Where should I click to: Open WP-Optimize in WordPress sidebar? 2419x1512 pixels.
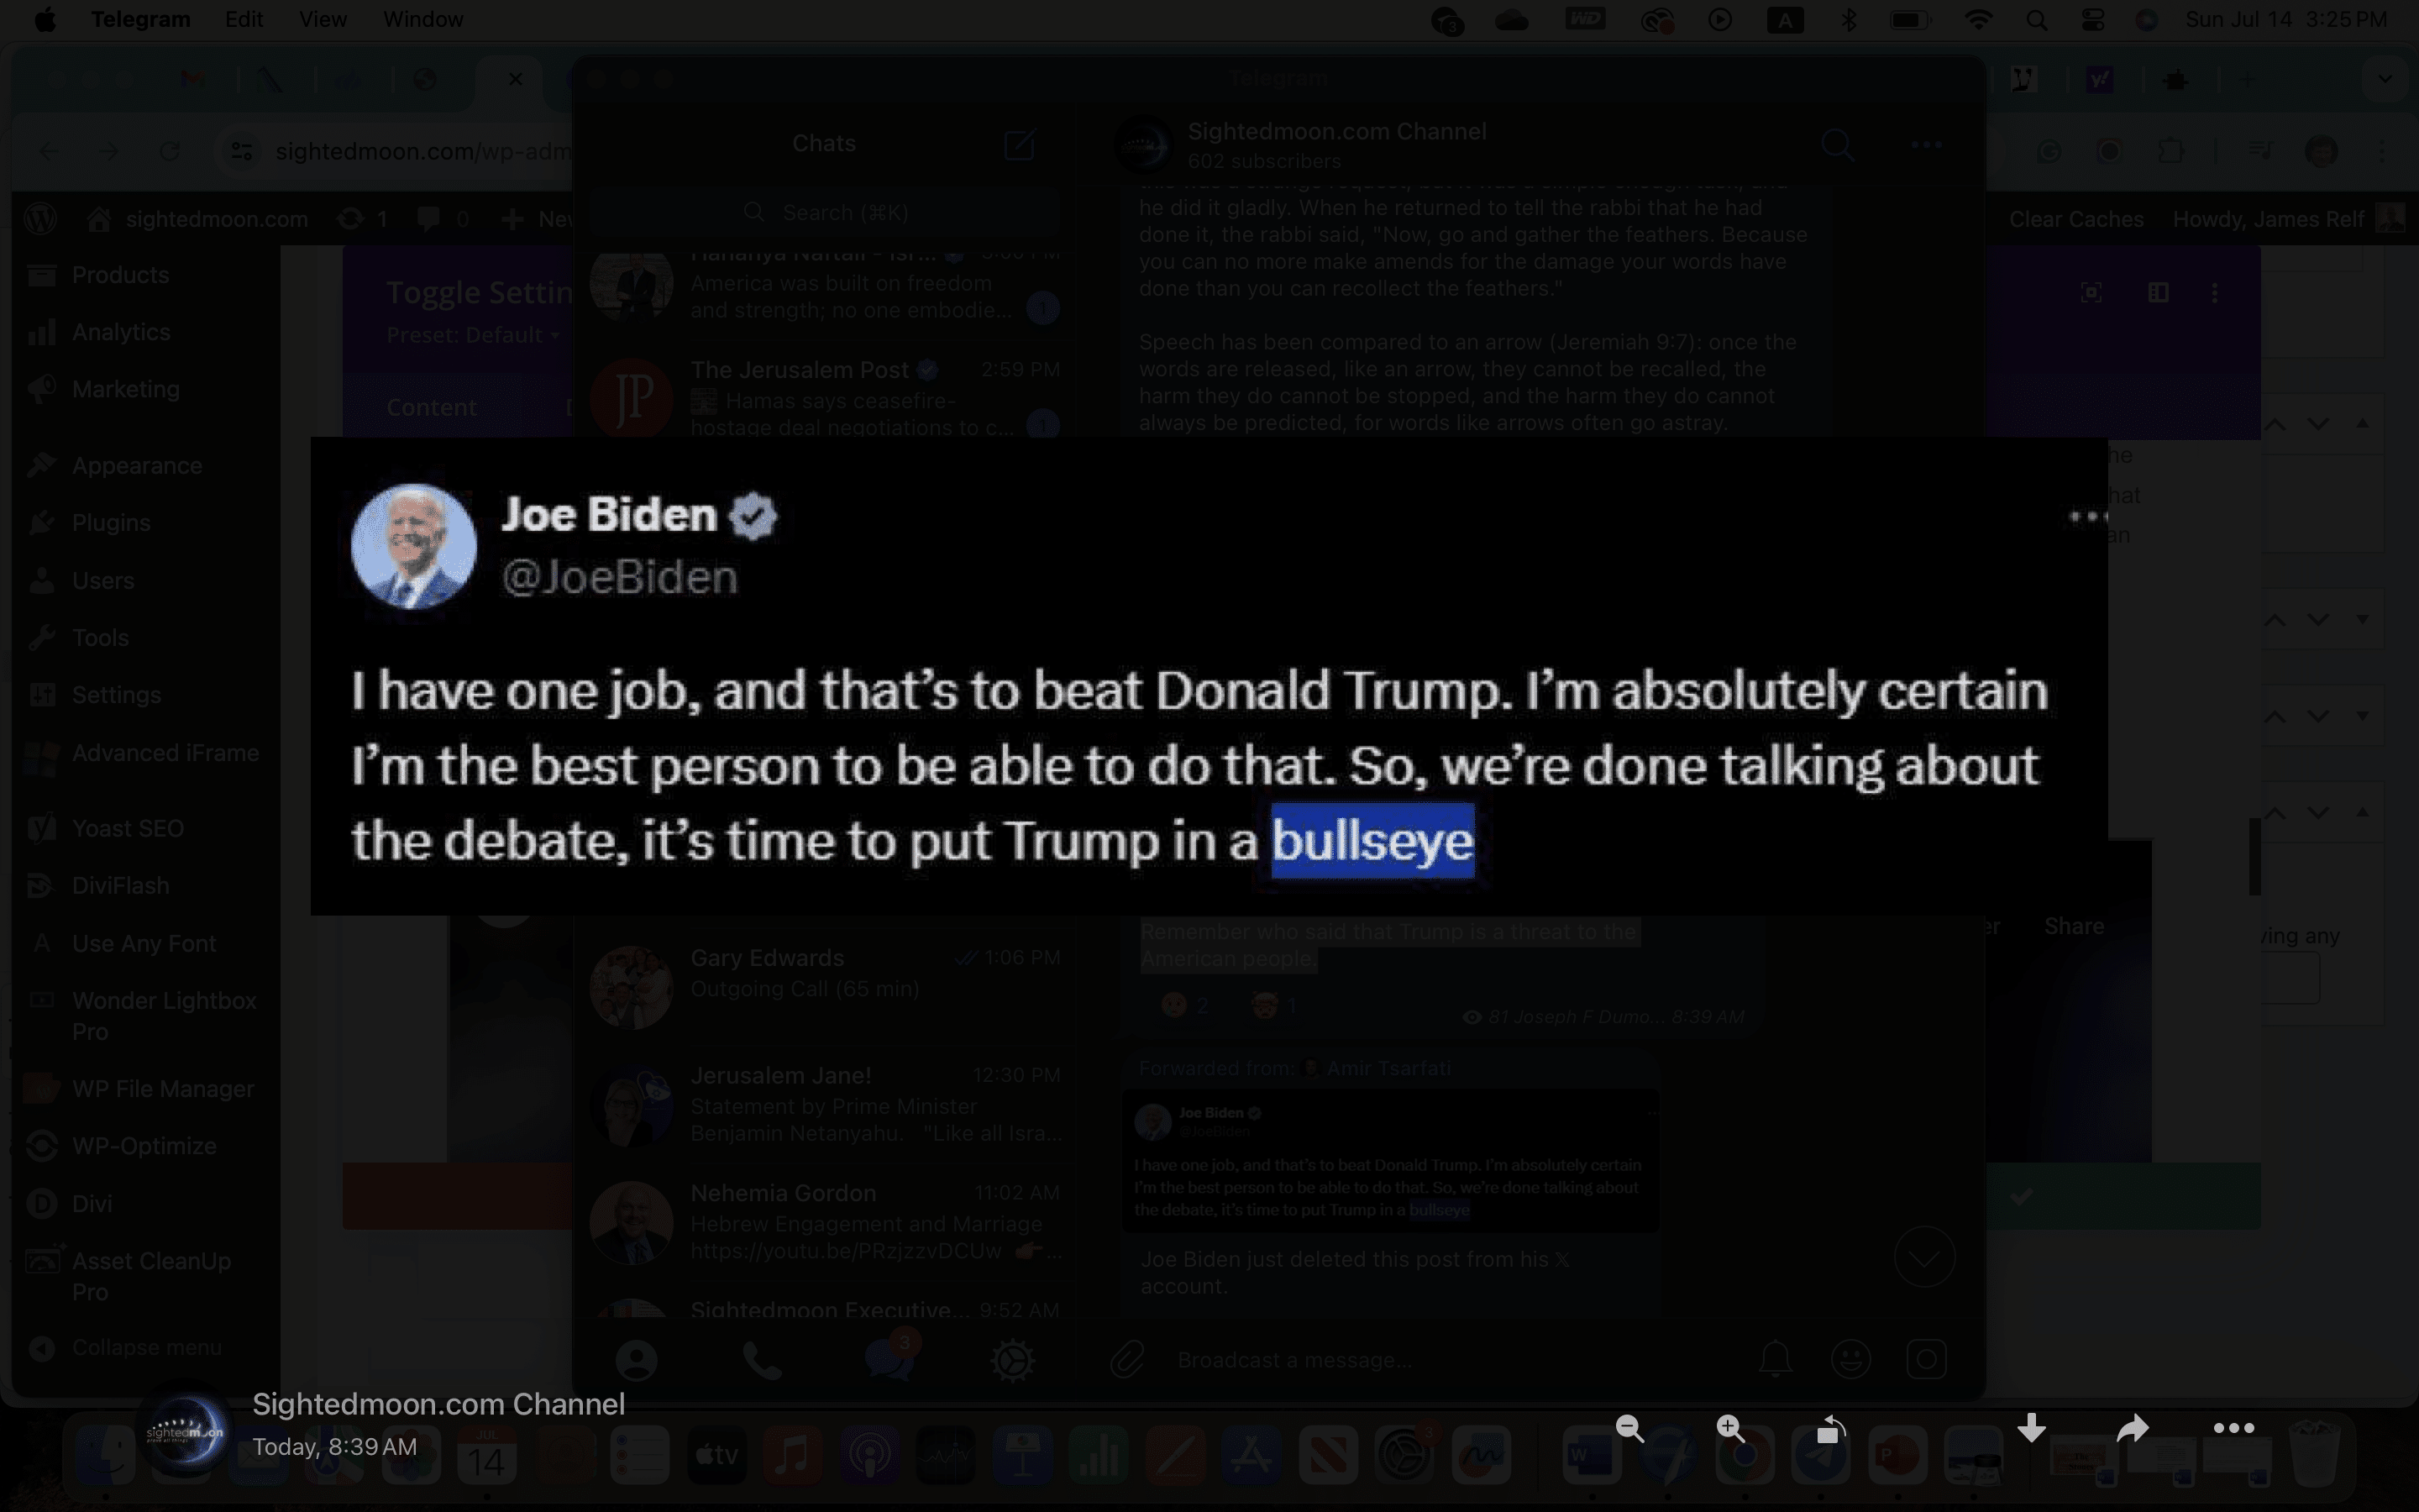click(x=144, y=1146)
